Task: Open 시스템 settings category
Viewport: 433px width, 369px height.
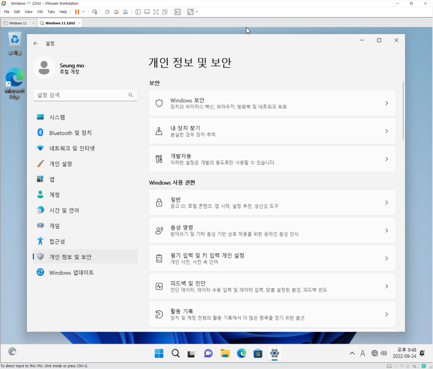Action: pos(85,117)
